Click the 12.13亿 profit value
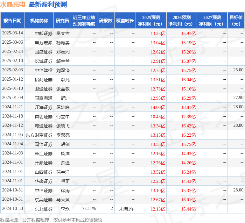 pos(158,209)
